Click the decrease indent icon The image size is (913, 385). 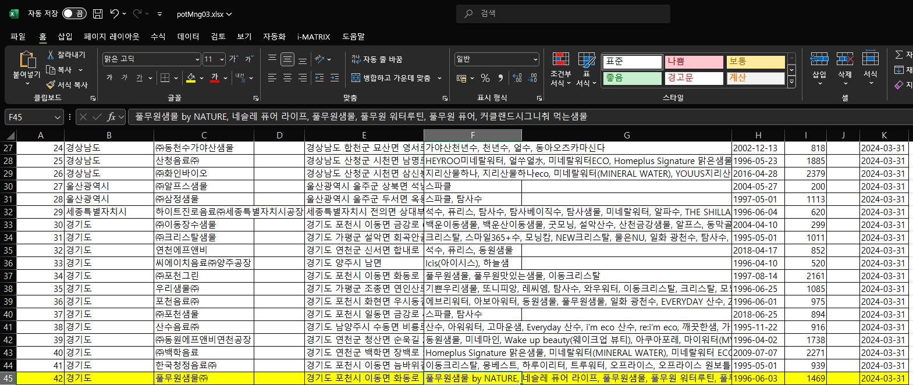319,78
